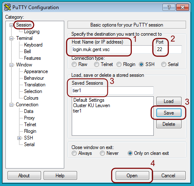Open the SSH connection
This screenshot has height=186, width=194.
[x=132, y=176]
